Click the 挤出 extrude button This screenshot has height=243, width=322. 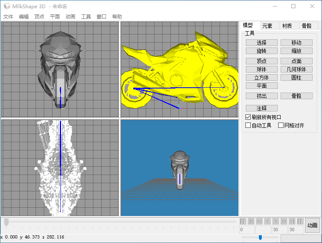[x=262, y=96]
